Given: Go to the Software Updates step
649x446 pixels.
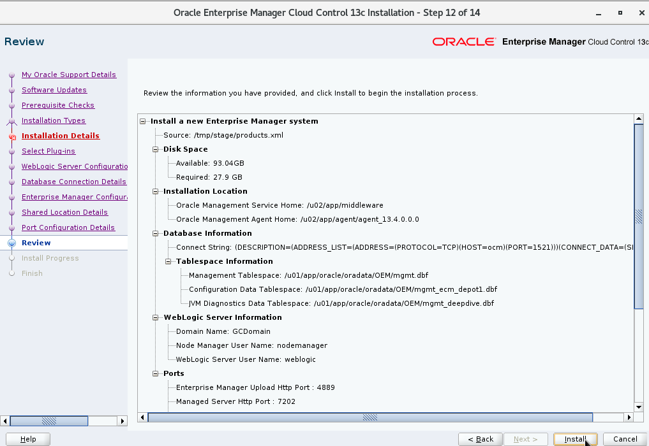Looking at the screenshot, I should [54, 90].
